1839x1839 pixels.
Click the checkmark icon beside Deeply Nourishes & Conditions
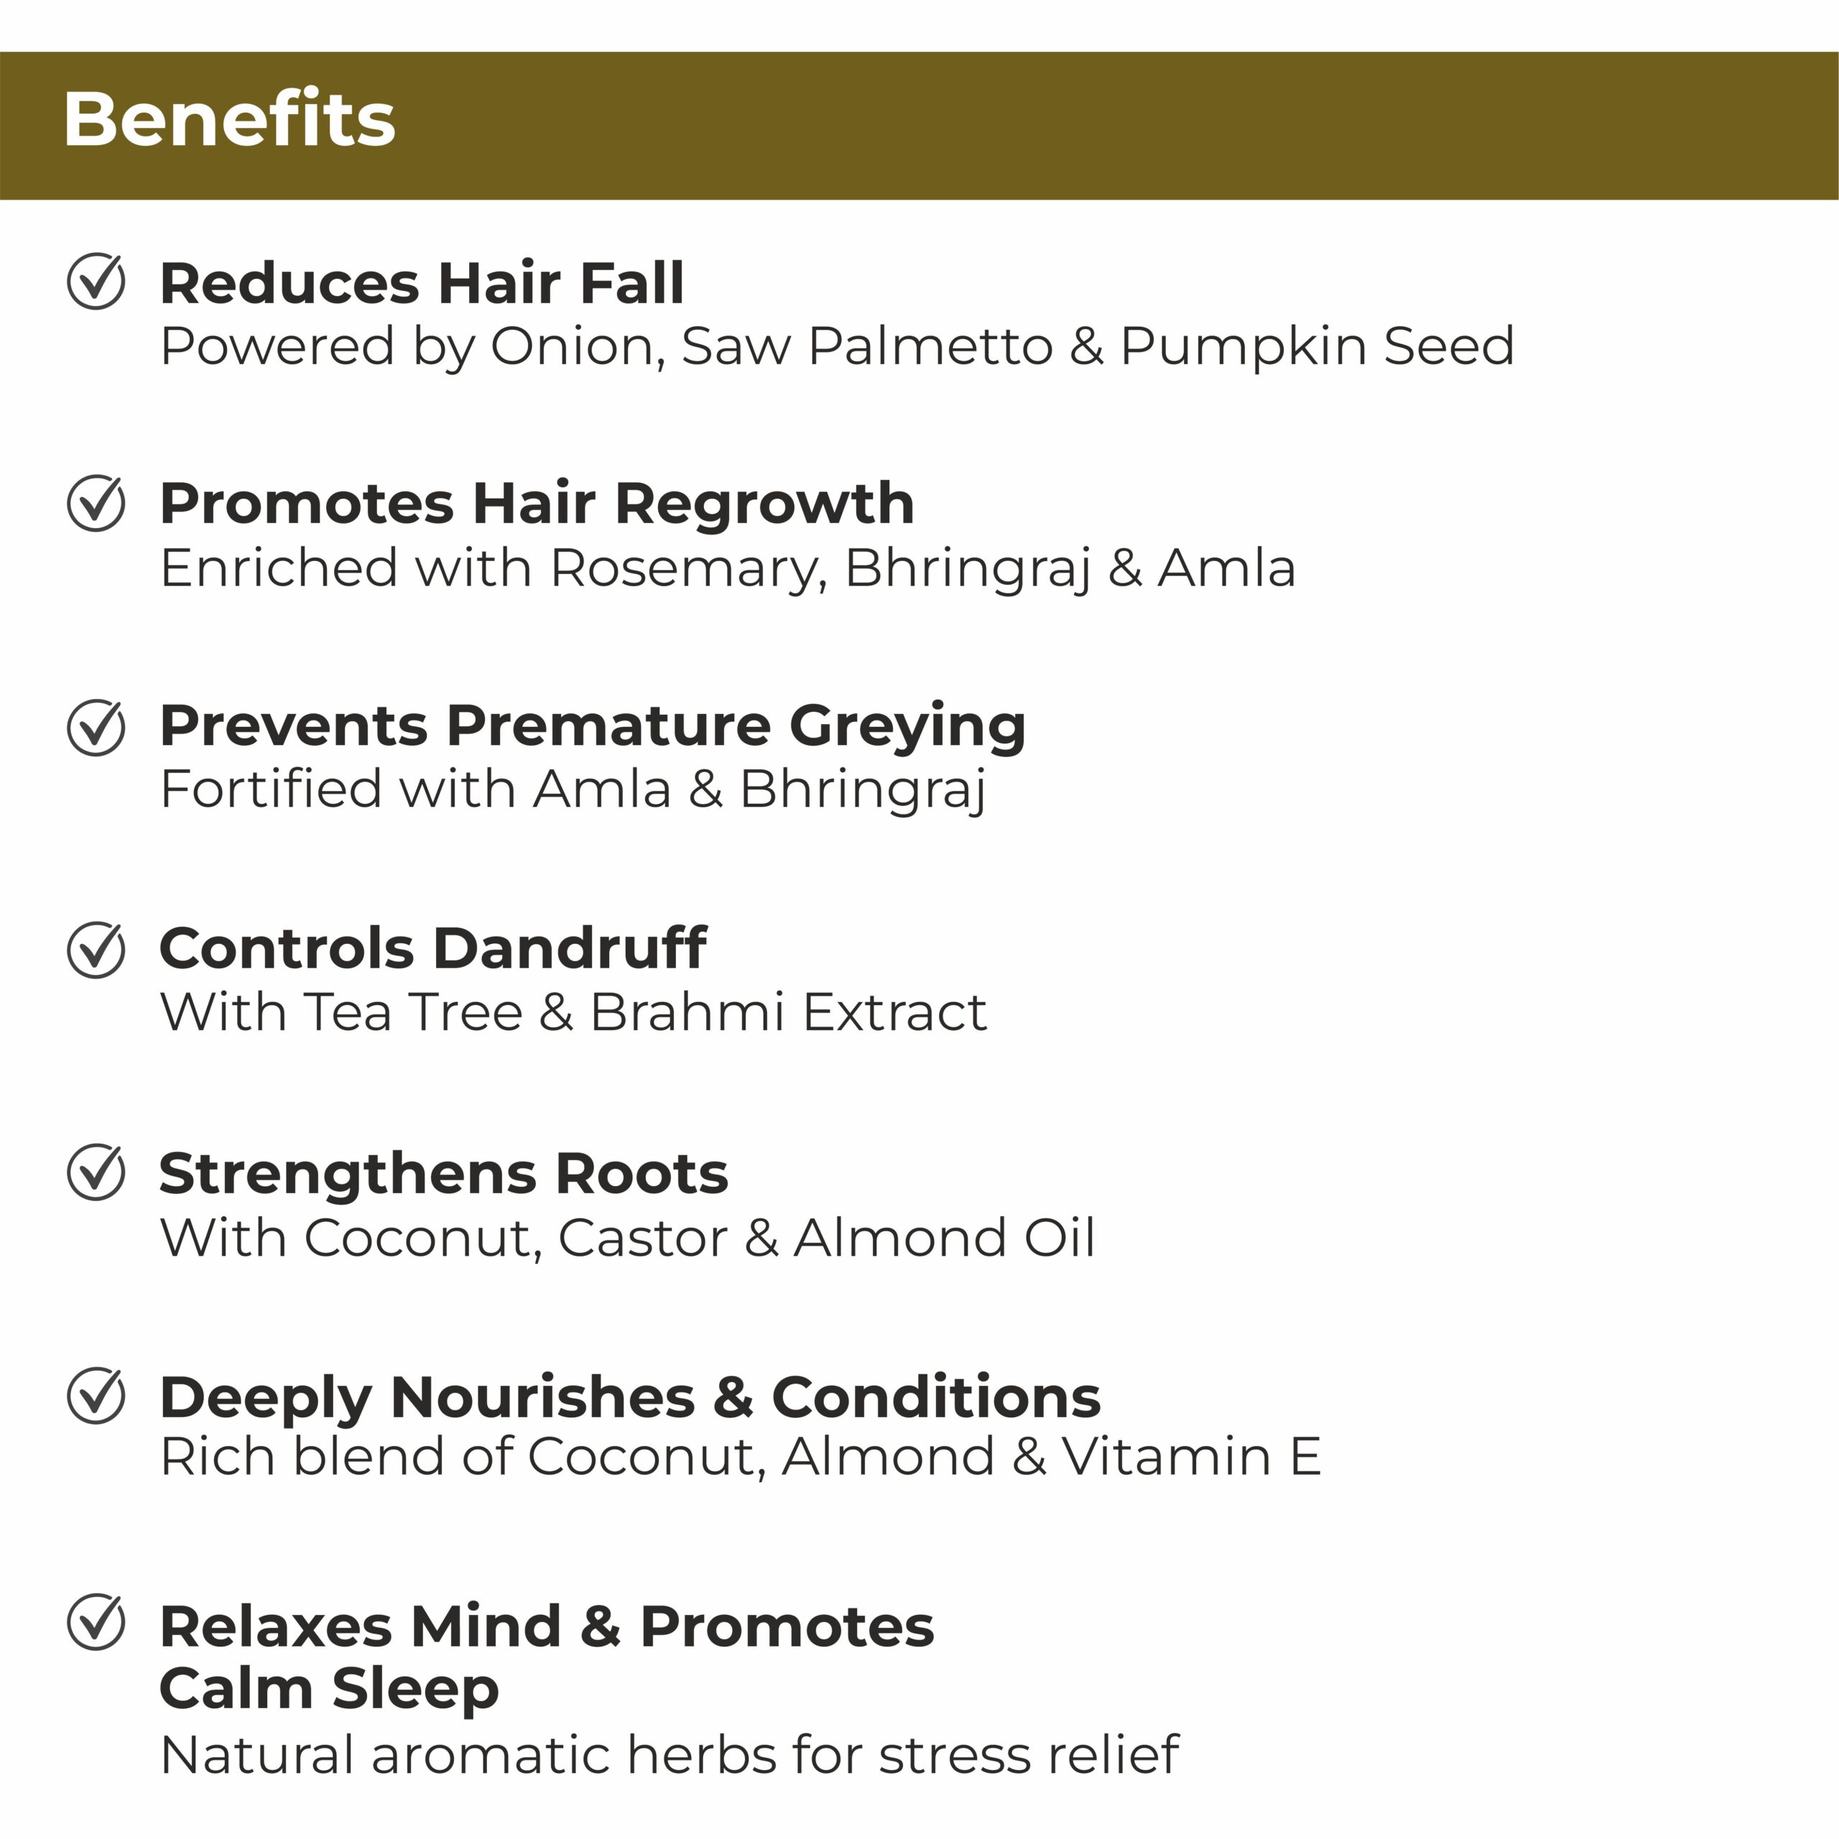(x=96, y=1396)
